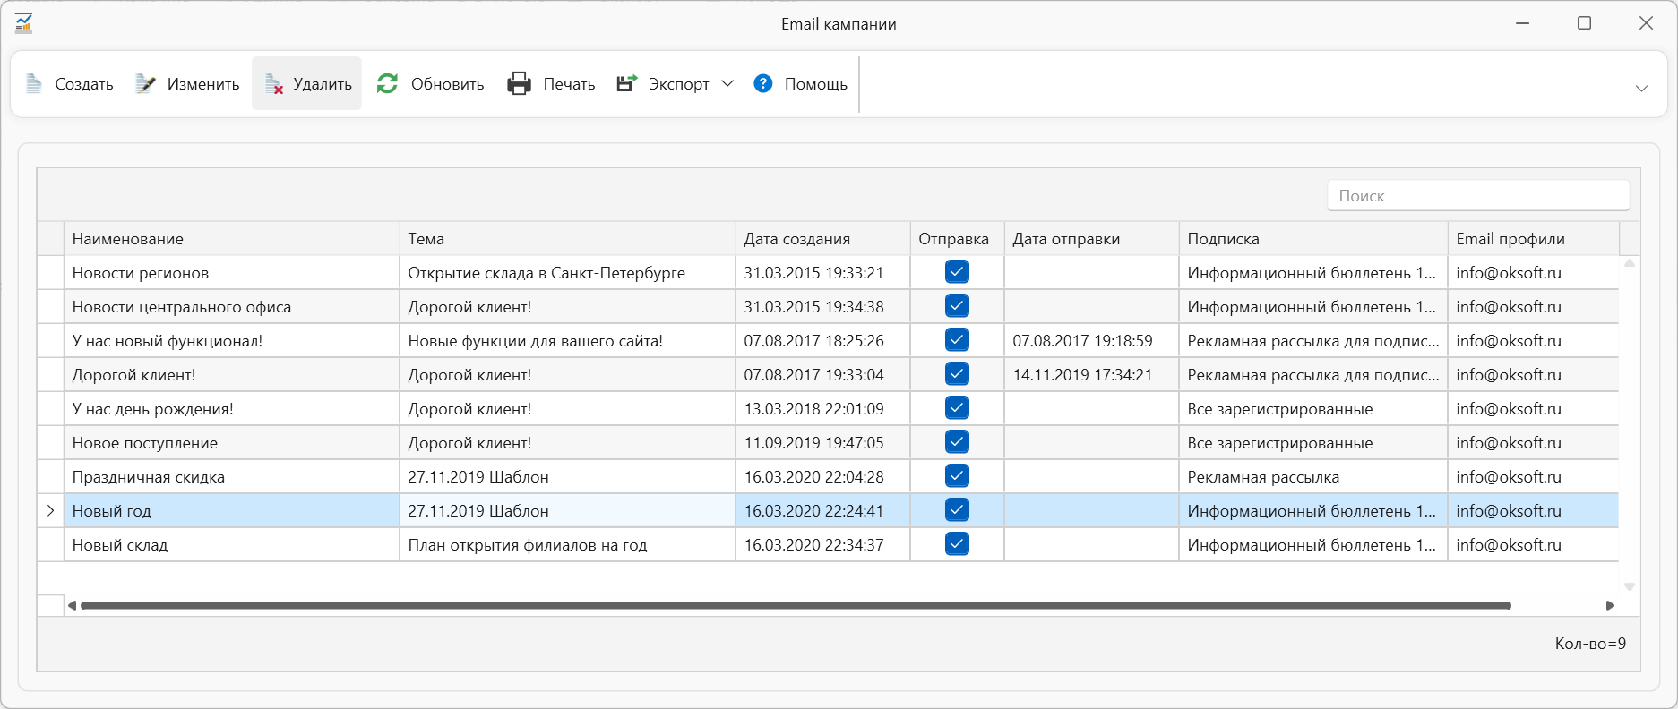Select the Новости центрального офиса cell
Screen dimensions: 1678x709
(231, 307)
